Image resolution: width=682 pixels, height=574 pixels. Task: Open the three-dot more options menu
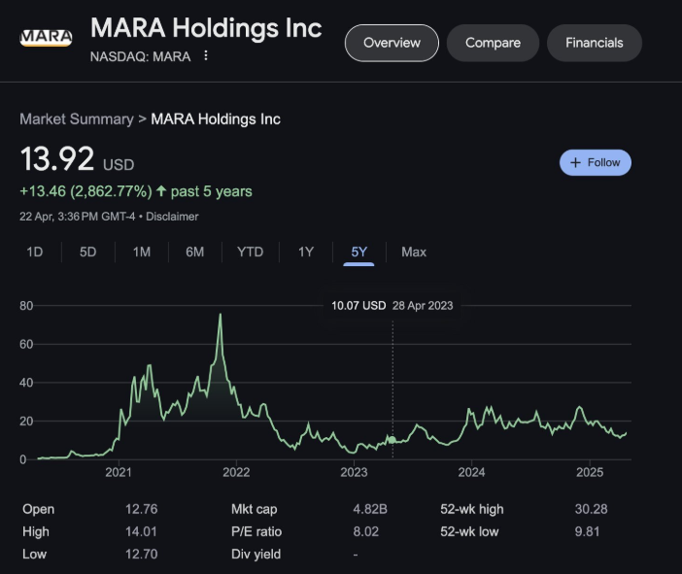pyautogui.click(x=206, y=56)
